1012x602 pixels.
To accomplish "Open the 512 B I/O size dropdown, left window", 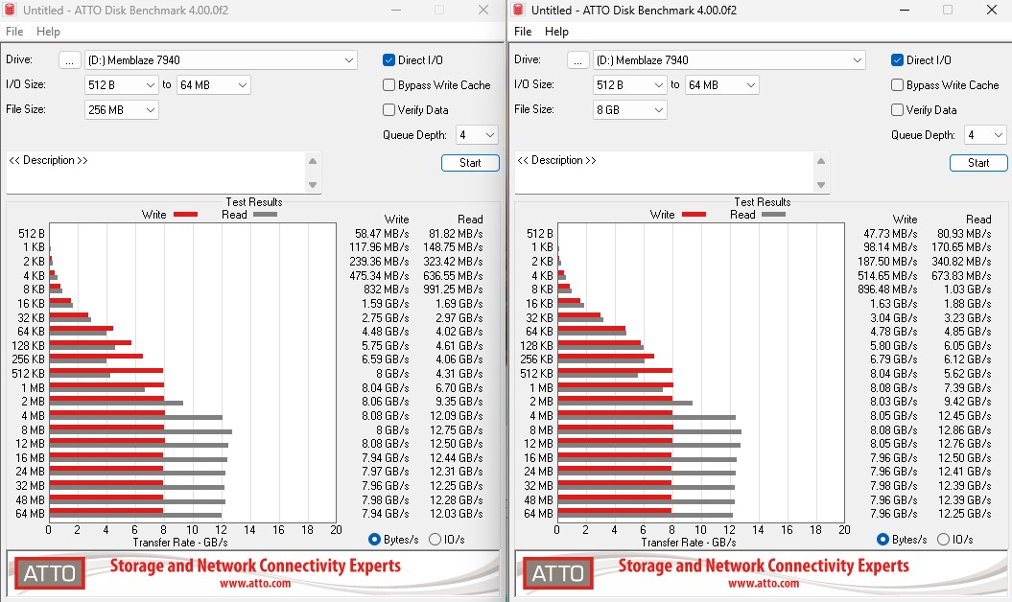I will 121,85.
